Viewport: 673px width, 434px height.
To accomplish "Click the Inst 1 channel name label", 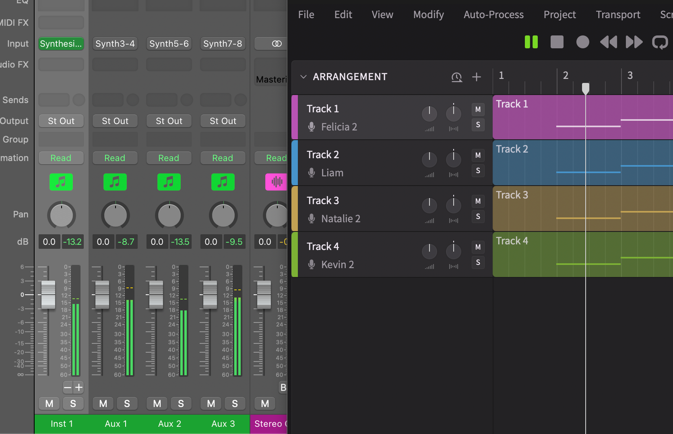I will (x=62, y=424).
